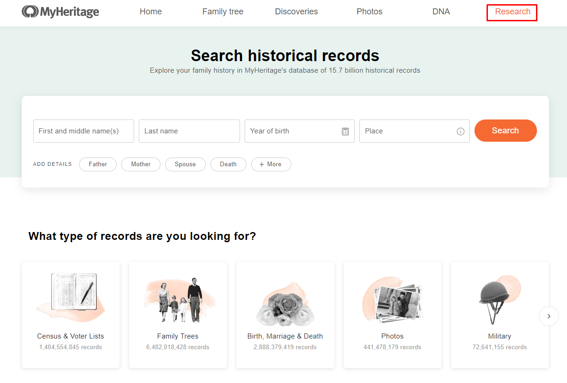The width and height of the screenshot is (567, 383).
Task: Open the year of birth calculator icon
Action: [x=345, y=131]
